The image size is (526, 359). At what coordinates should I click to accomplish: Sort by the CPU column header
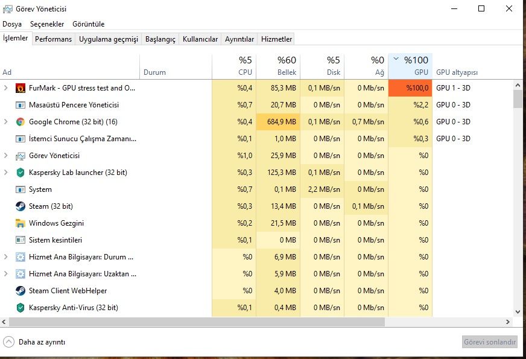pyautogui.click(x=234, y=66)
